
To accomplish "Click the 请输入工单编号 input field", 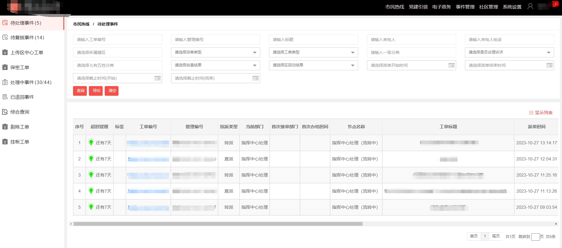I will tap(117, 40).
